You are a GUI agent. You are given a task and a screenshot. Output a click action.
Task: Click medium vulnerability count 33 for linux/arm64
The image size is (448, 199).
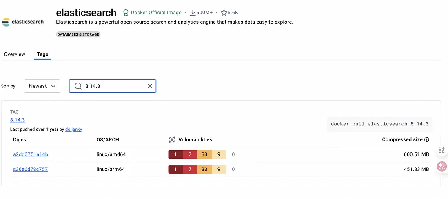[x=204, y=169]
